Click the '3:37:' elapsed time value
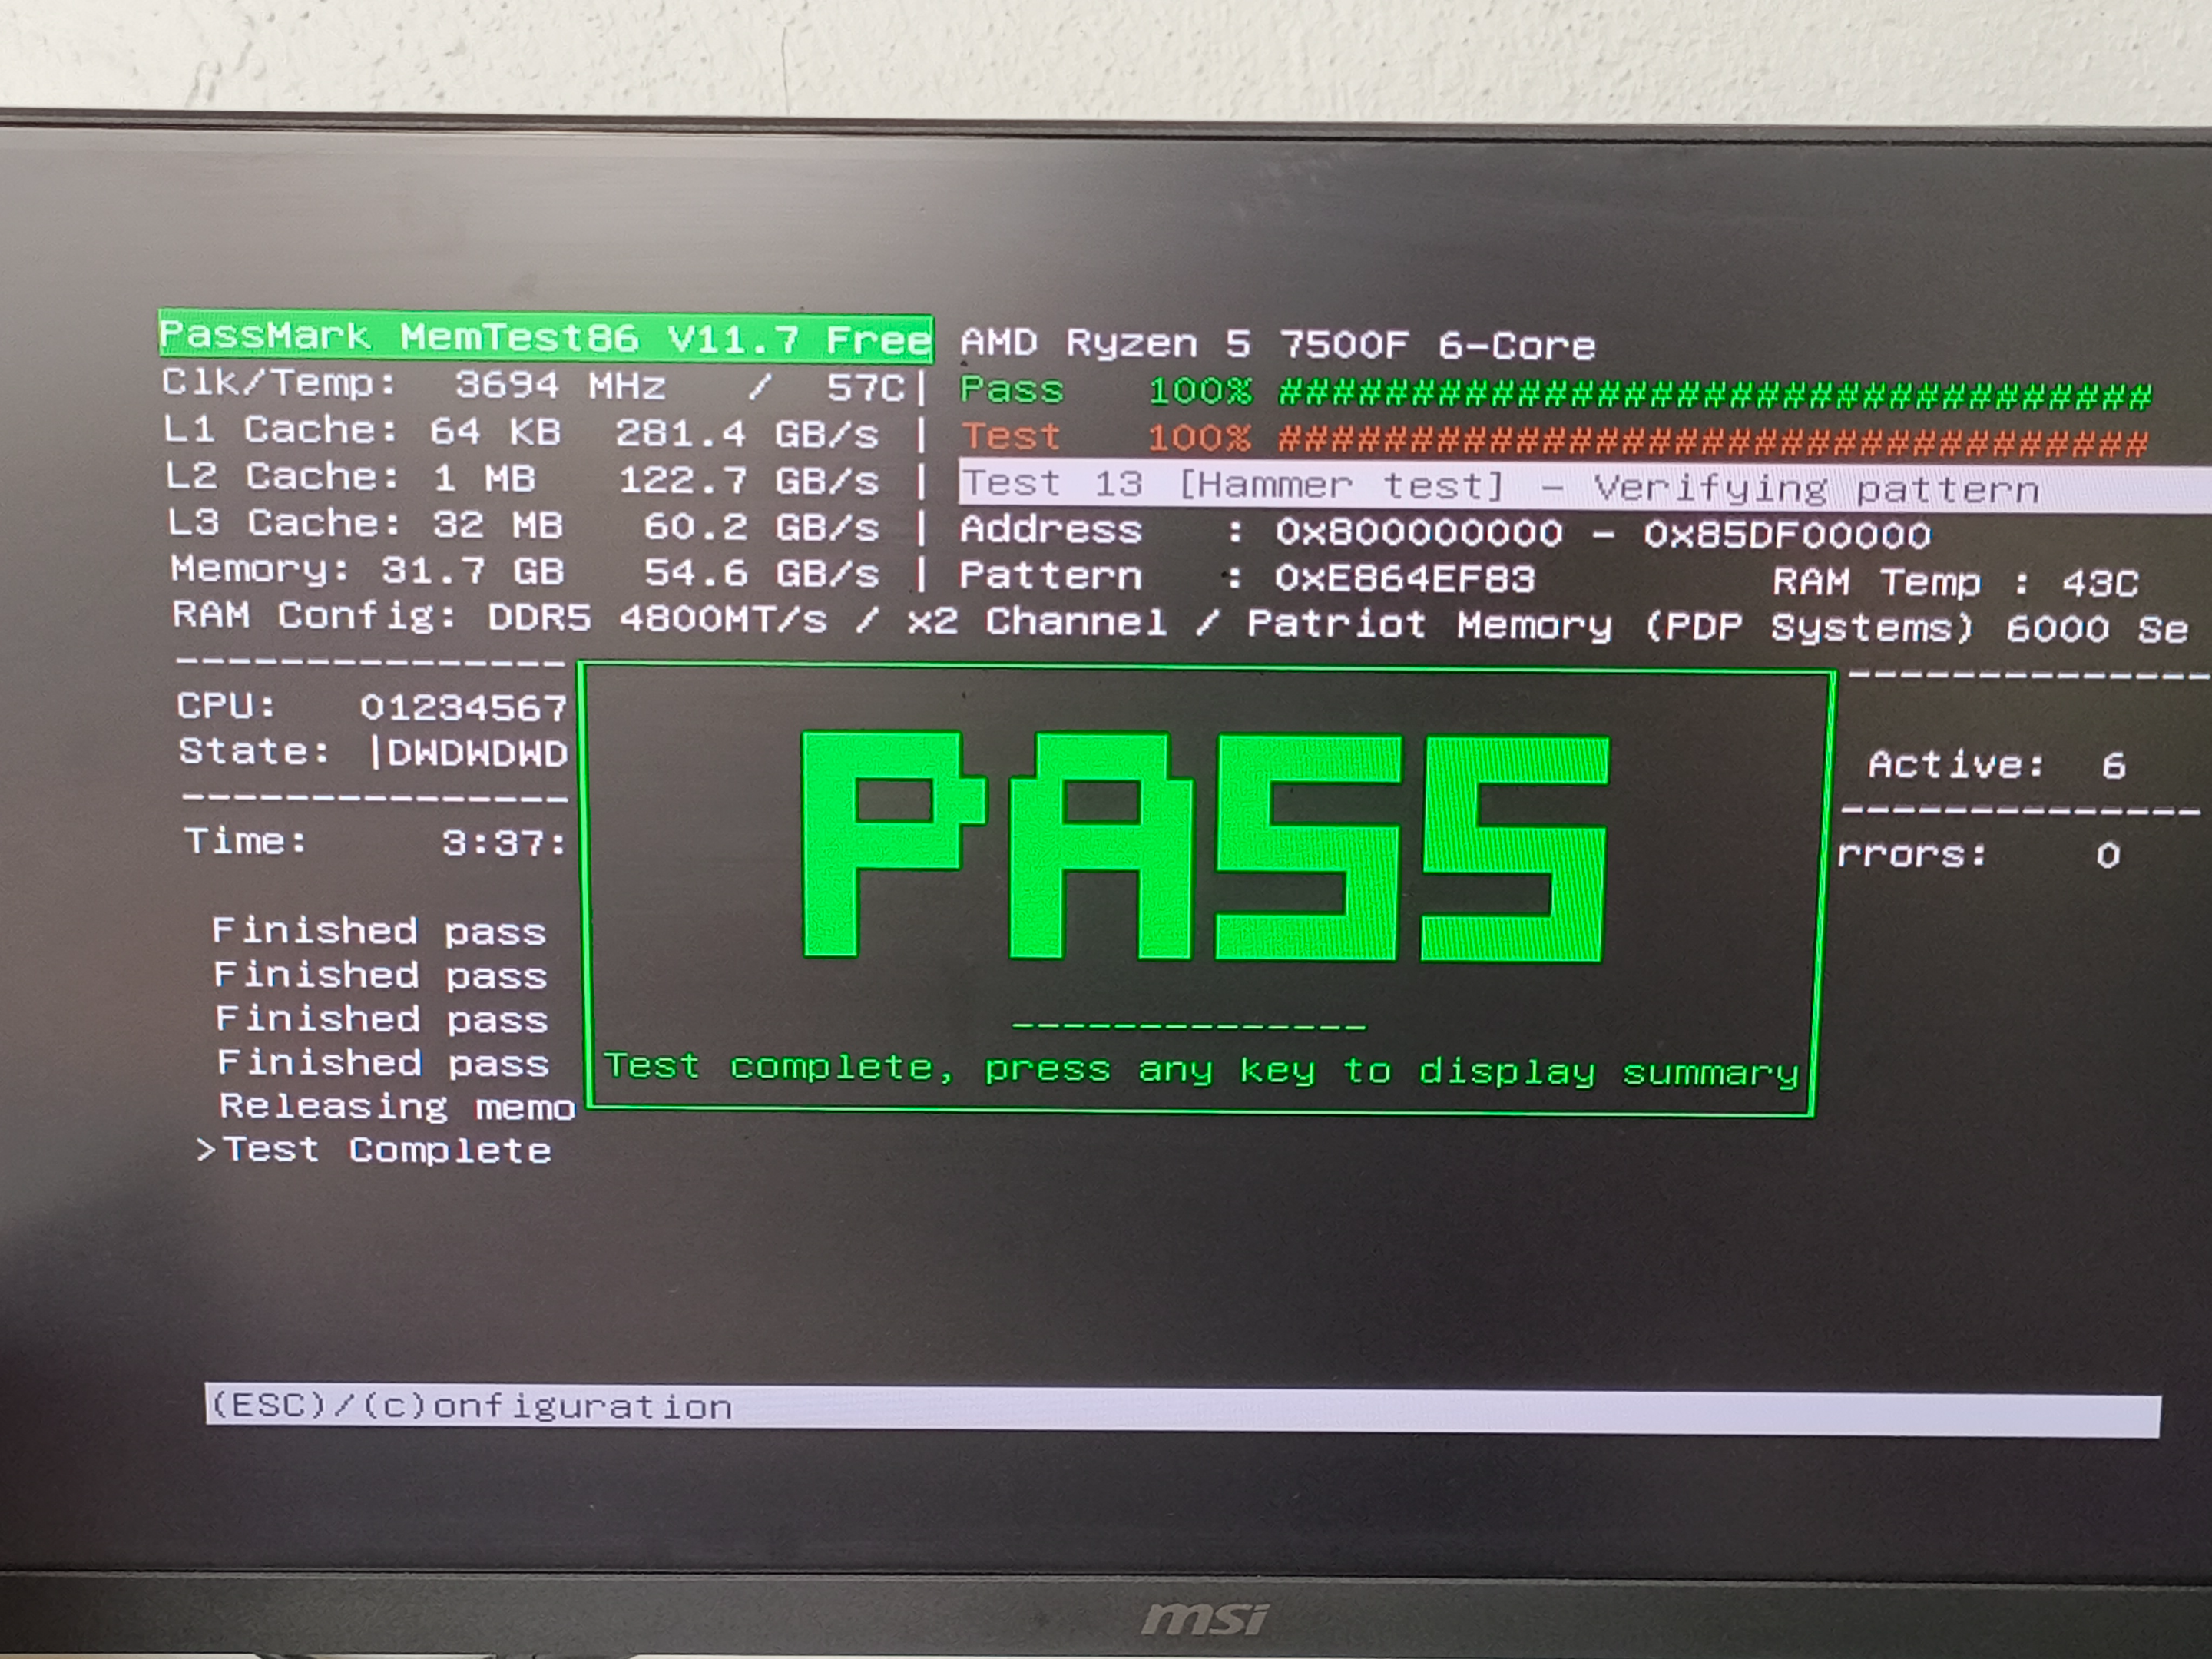Image resolution: width=2212 pixels, height=1659 pixels. 505,844
